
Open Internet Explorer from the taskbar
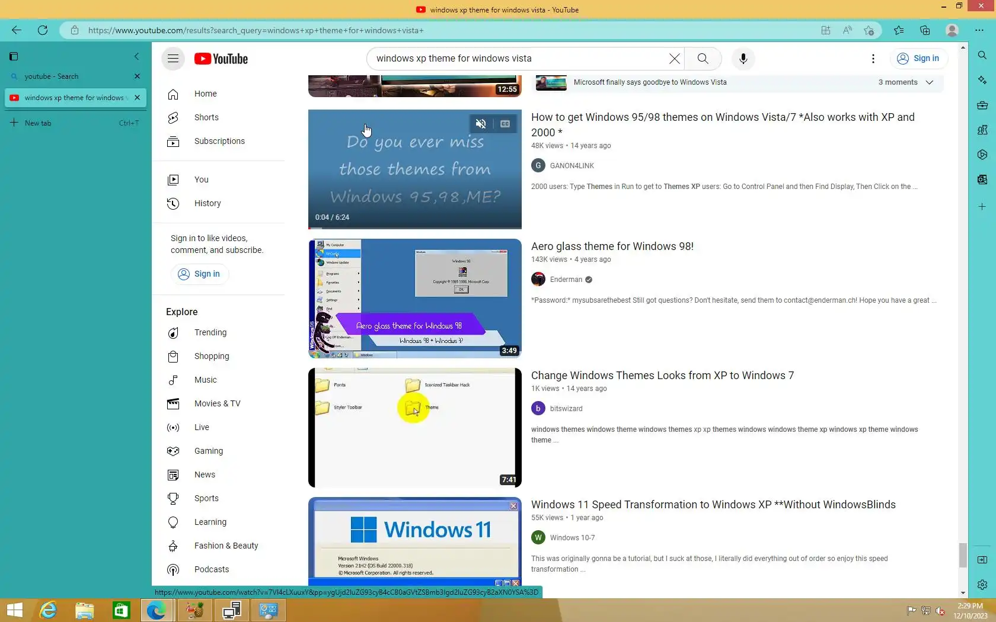click(48, 610)
